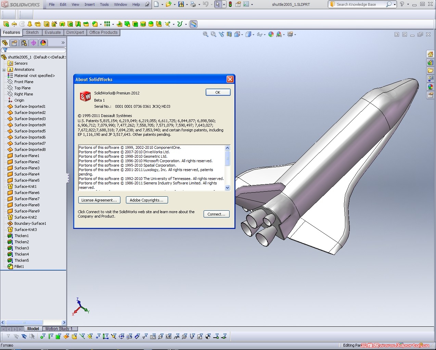Click the Zoom to Fit icon
This screenshot has height=350, width=436.
tap(205, 34)
